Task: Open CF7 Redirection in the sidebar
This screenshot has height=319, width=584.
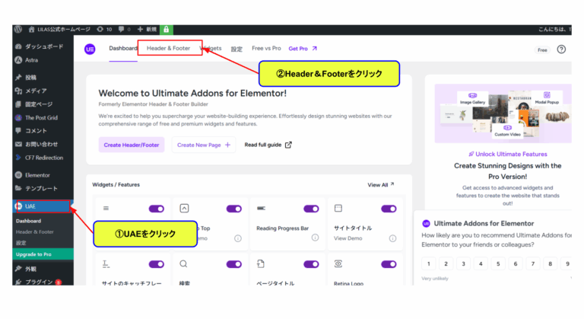Action: point(43,158)
